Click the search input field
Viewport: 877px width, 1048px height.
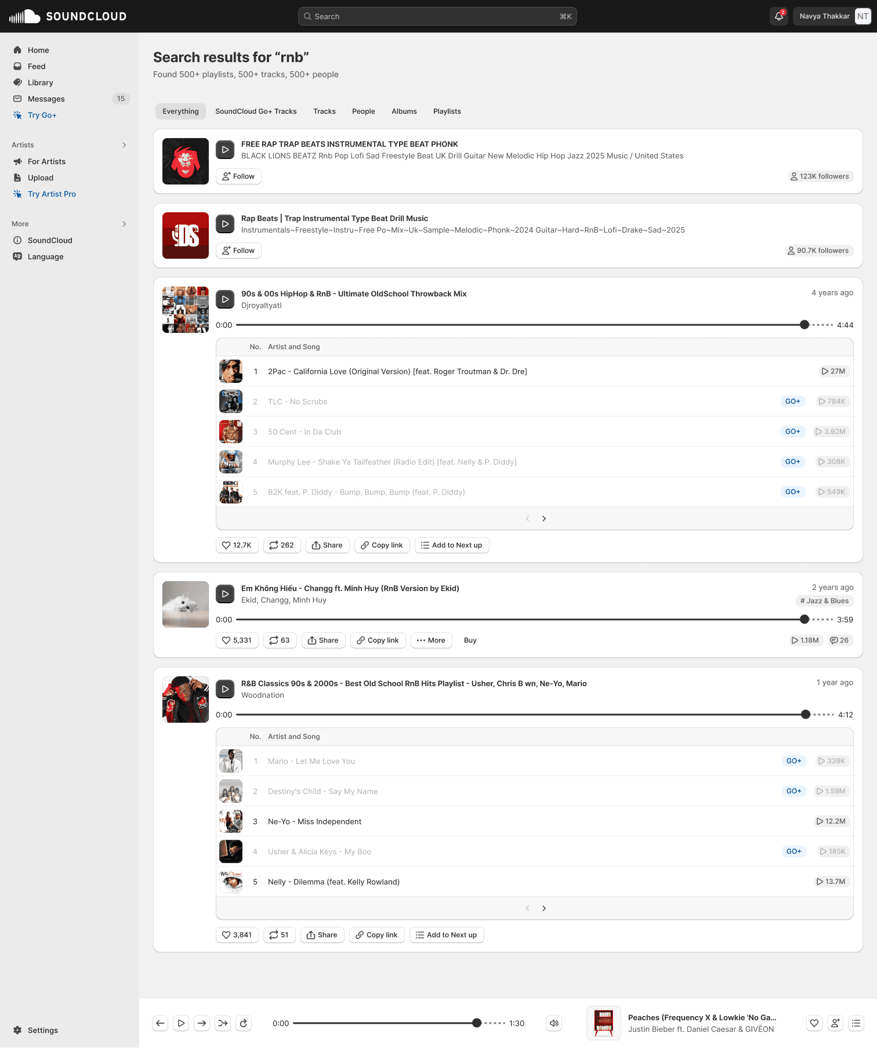tap(437, 16)
